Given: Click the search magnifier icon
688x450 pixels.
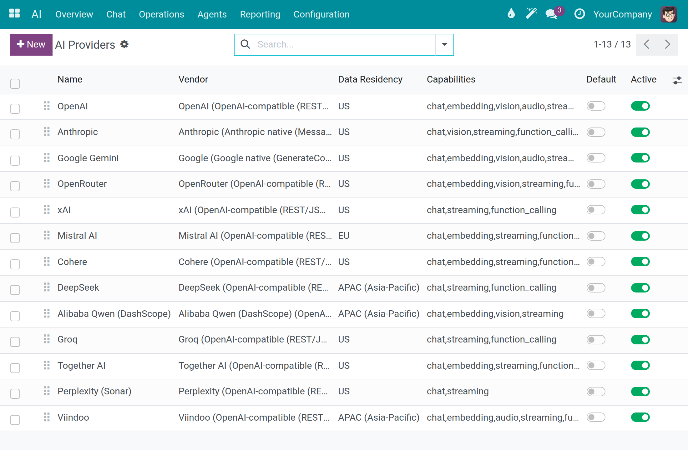Looking at the screenshot, I should 245,44.
